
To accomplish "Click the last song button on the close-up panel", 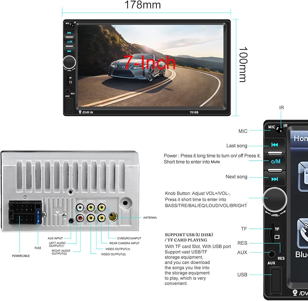I will 275,145.
